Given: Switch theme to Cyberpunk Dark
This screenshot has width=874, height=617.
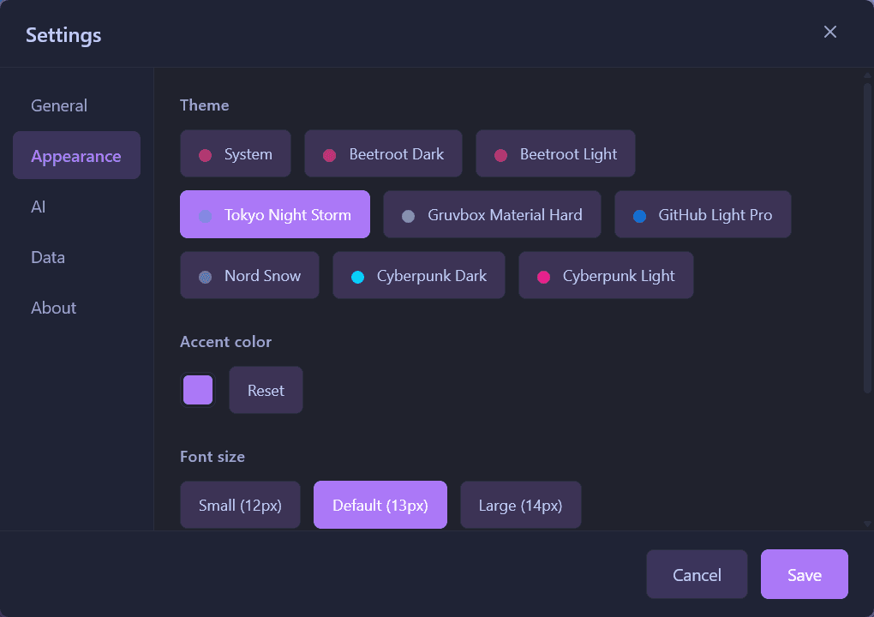Looking at the screenshot, I should click(x=418, y=275).
